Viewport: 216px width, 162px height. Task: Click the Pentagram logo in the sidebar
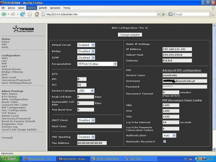[x=23, y=29]
